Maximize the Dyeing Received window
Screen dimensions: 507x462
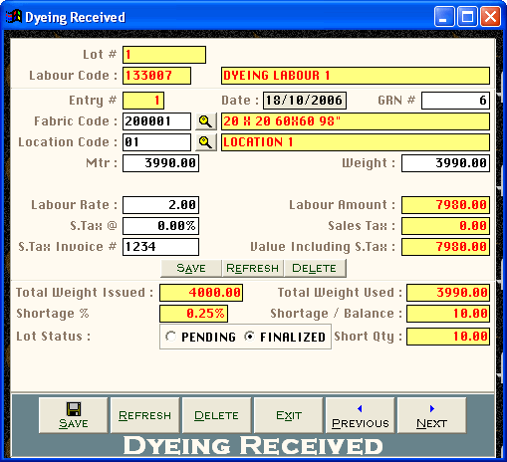coord(467,17)
